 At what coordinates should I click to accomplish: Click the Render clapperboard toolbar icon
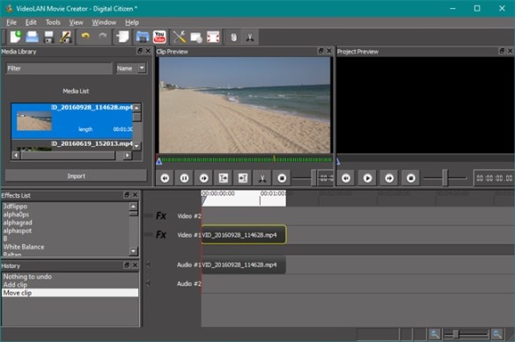(x=143, y=37)
